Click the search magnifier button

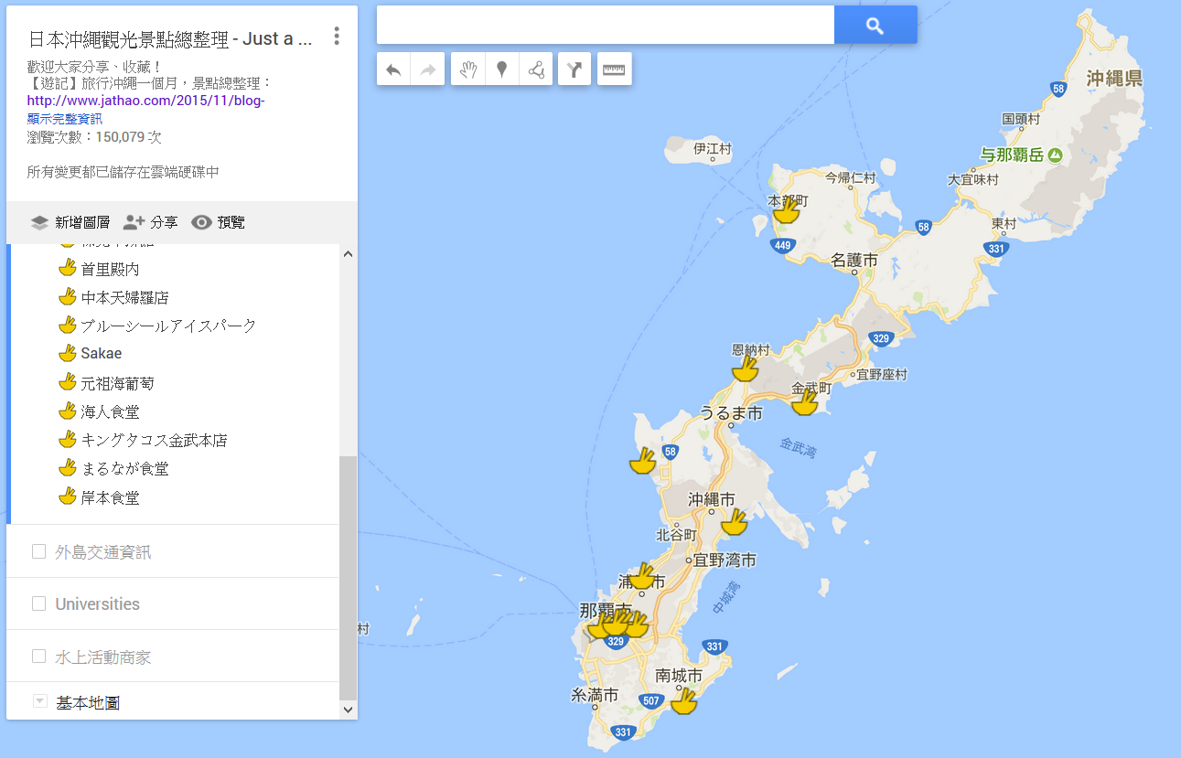875,25
